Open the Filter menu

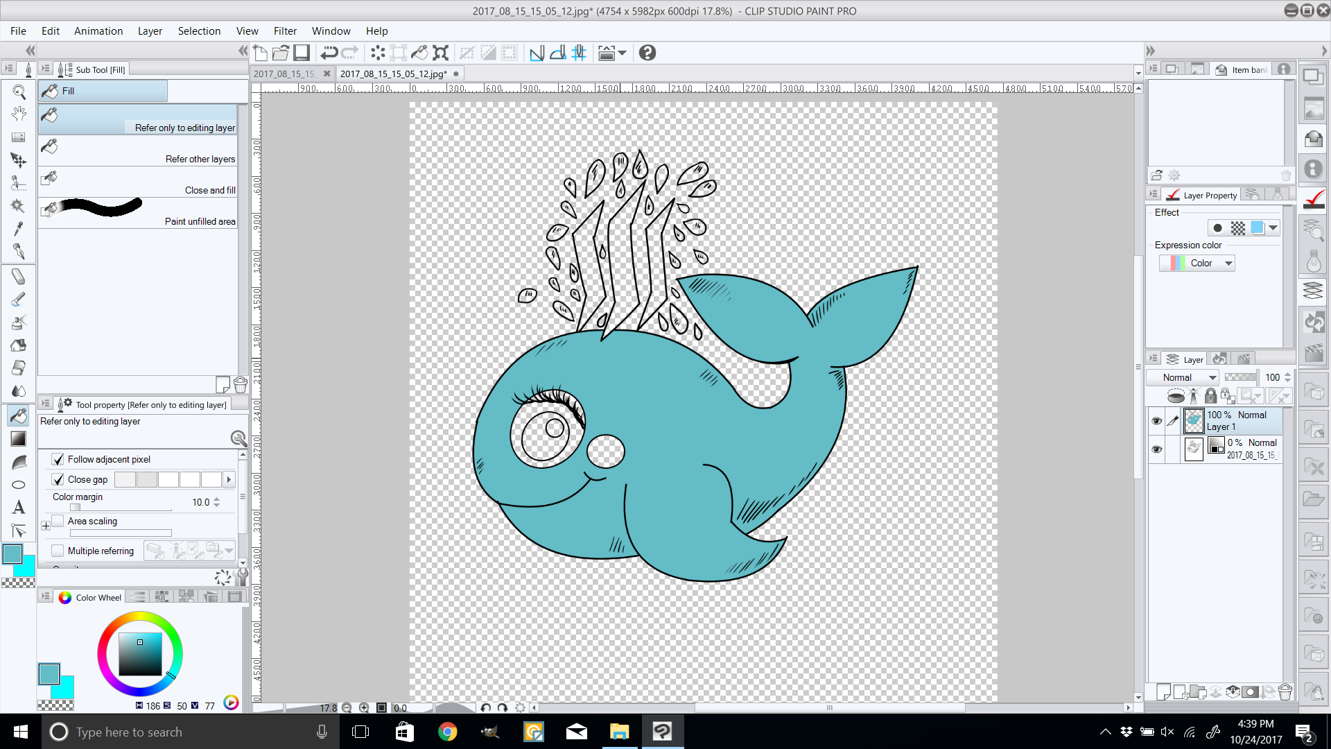click(x=285, y=31)
